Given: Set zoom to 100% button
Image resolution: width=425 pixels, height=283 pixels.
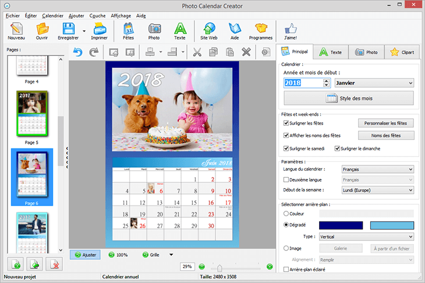Looking at the screenshot, I should (118, 255).
